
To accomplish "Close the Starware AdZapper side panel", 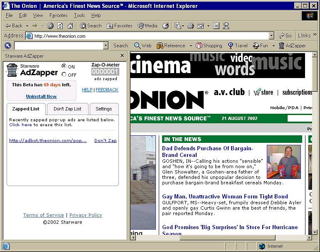I will 122,56.
